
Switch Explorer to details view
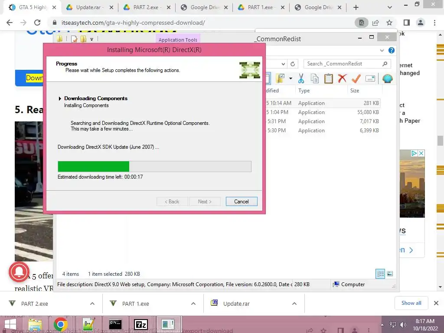click(380, 274)
